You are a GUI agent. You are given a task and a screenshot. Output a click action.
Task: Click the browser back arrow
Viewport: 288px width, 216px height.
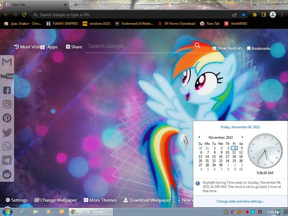[6, 15]
